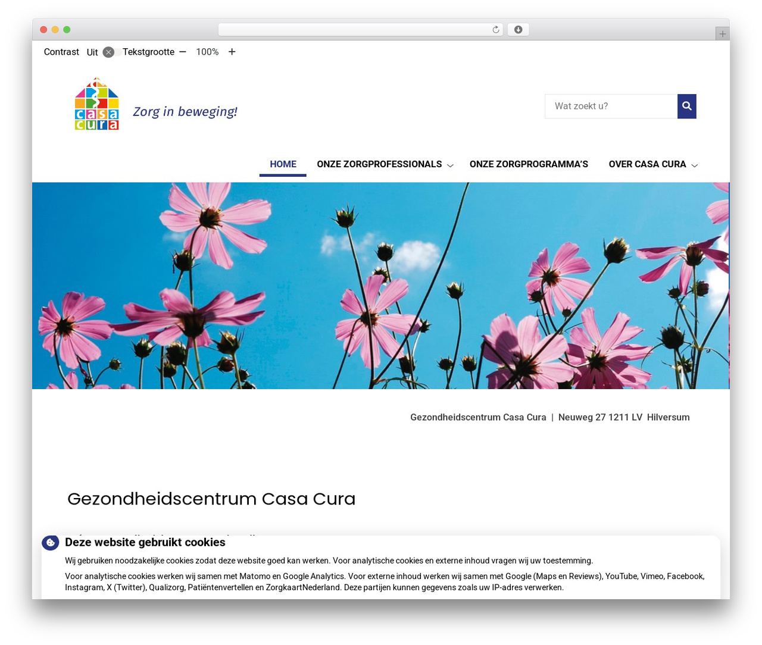Click the Casa Cura house logo
This screenshot has width=762, height=645.
tap(96, 104)
